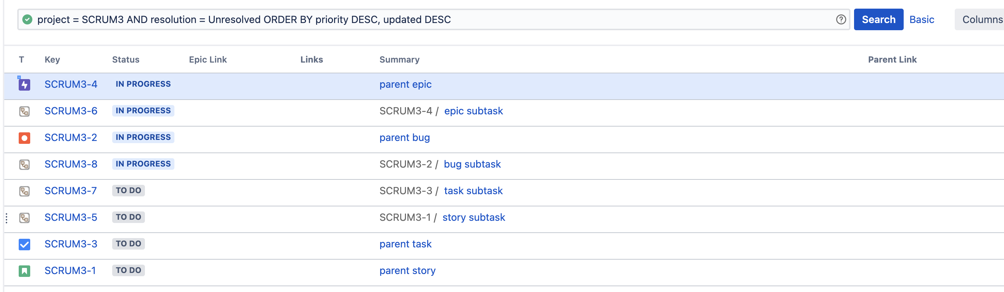
Task: Open the row actions handle for SCRUM3-5
Action: (6, 218)
